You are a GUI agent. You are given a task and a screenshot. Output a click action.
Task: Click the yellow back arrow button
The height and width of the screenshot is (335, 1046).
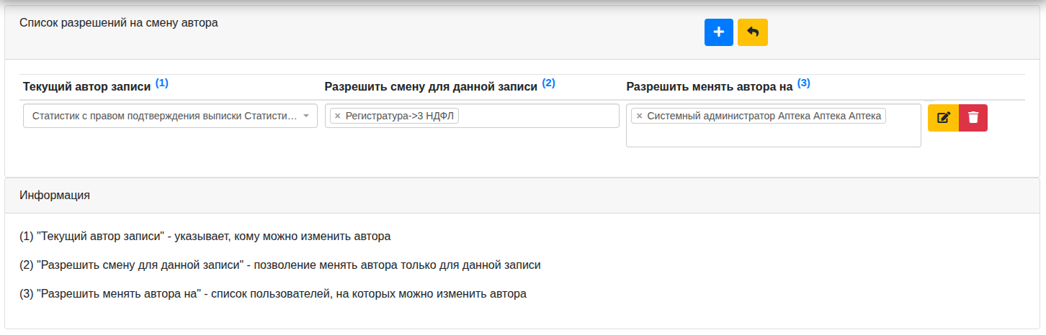point(753,32)
